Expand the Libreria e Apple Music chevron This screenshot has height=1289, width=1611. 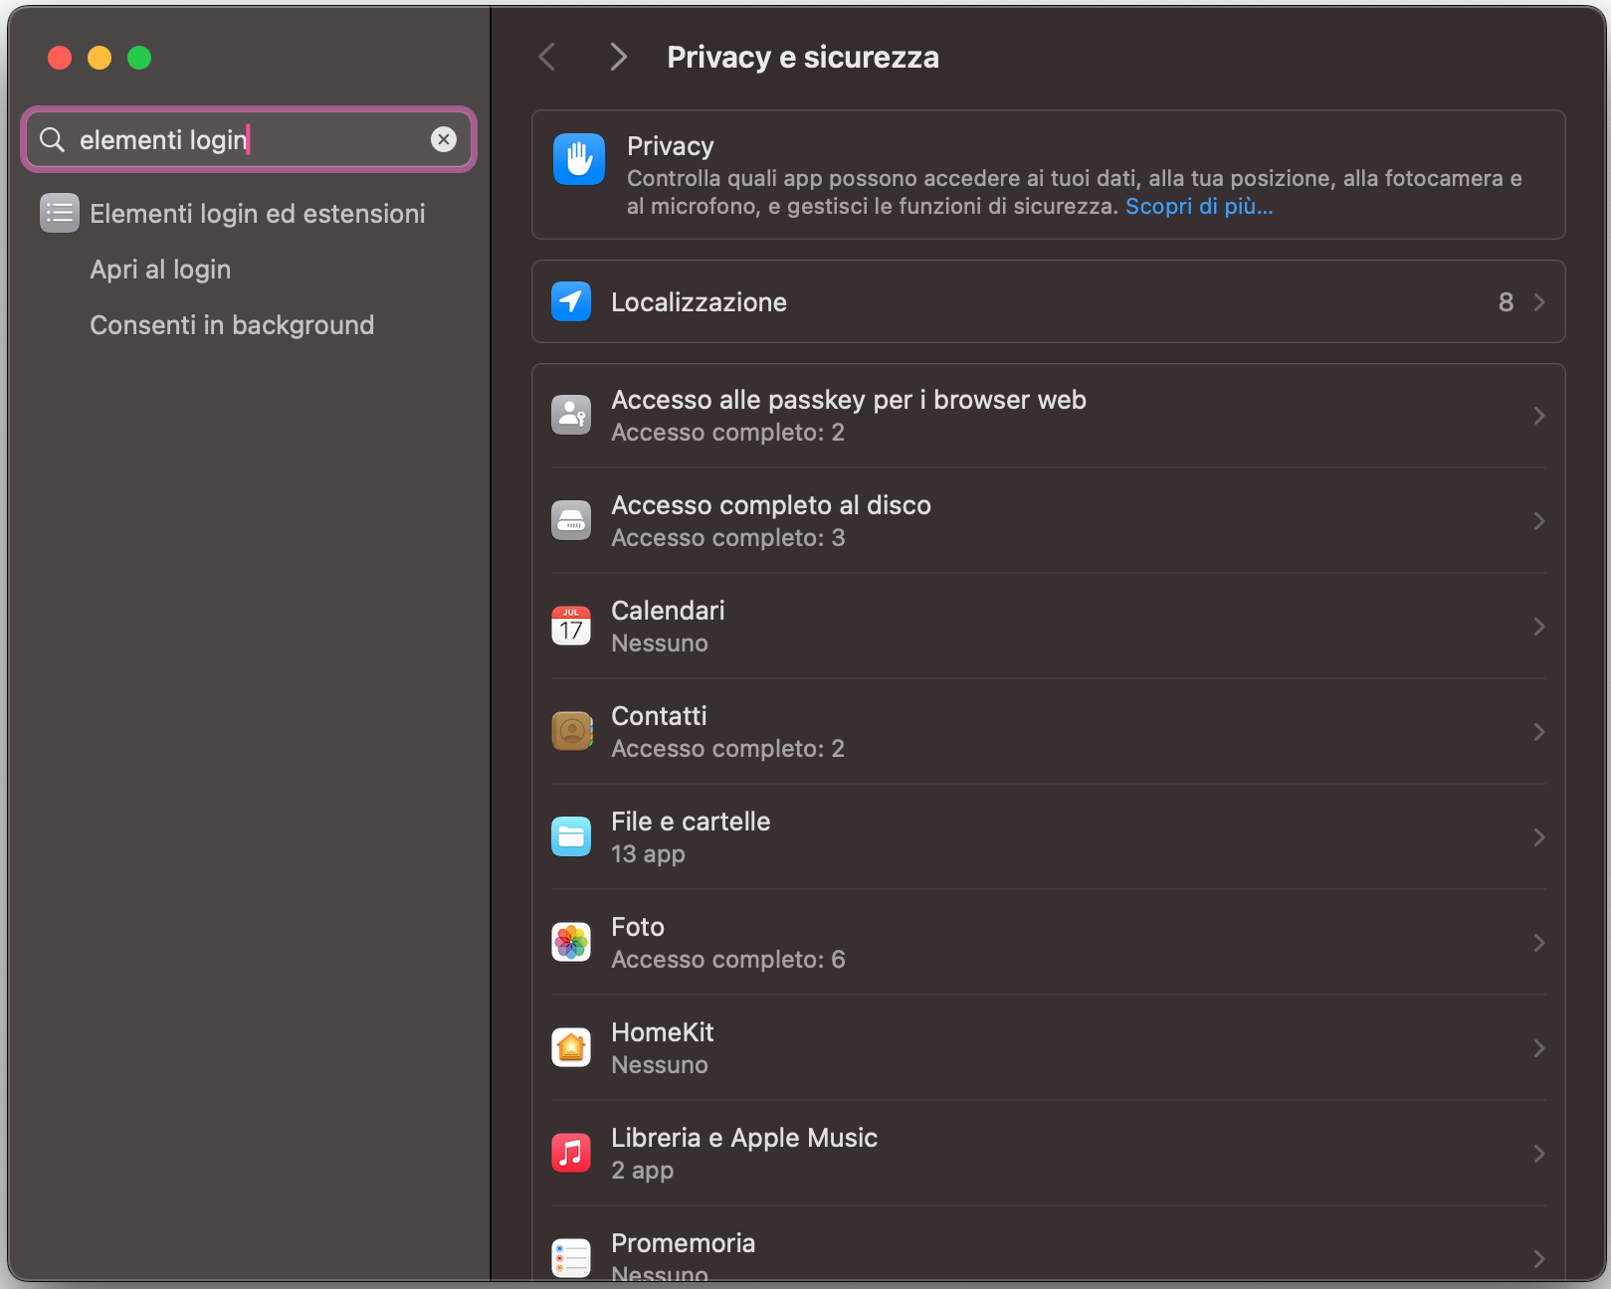tap(1539, 1154)
